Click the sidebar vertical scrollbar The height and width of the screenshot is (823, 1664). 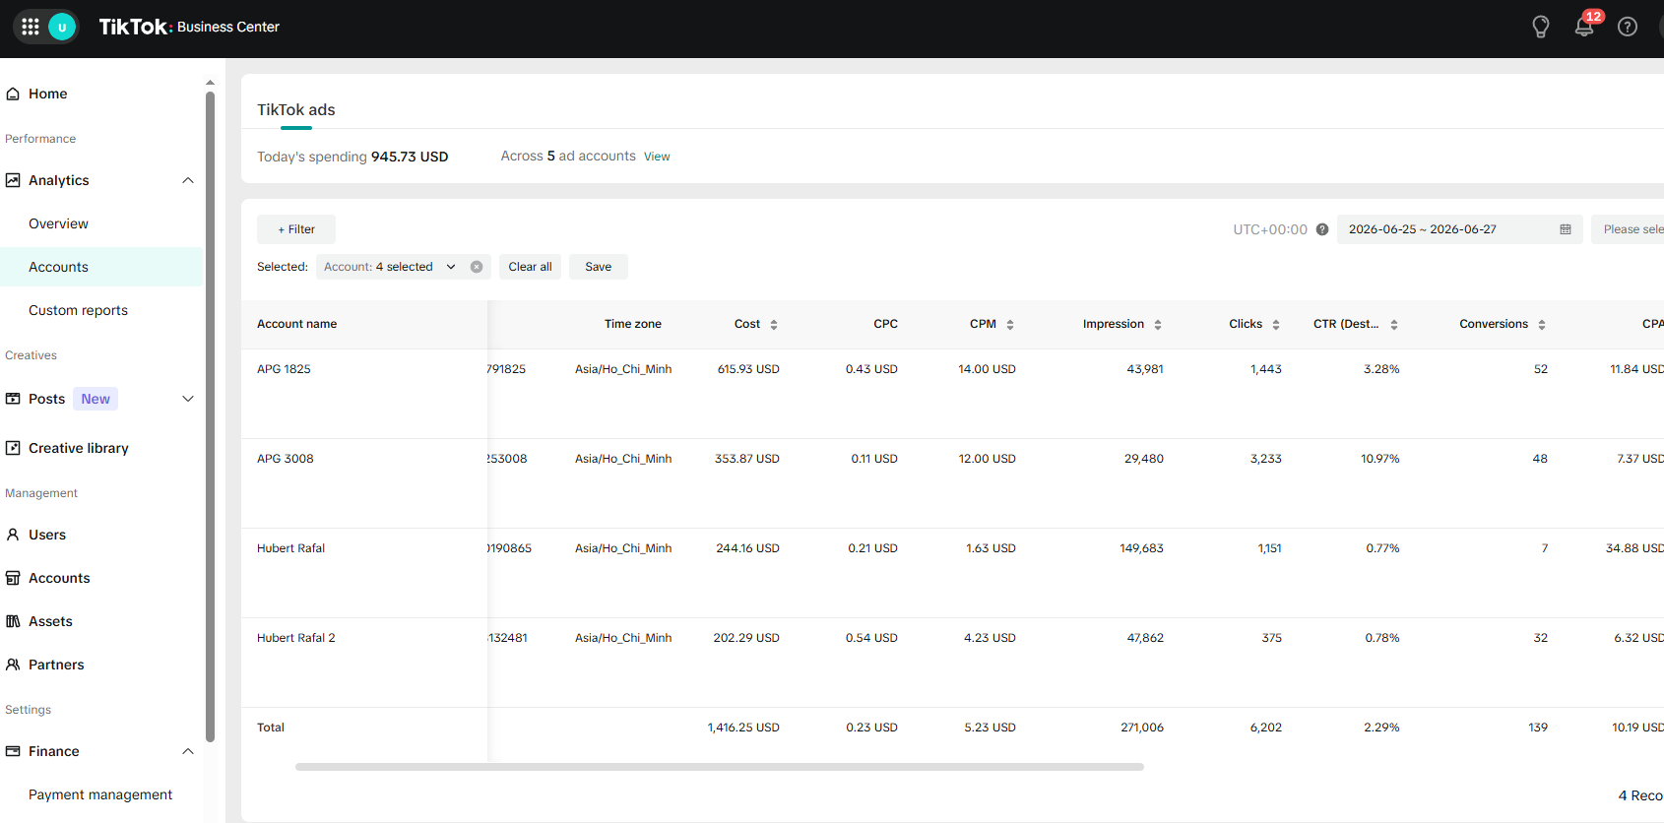(210, 416)
